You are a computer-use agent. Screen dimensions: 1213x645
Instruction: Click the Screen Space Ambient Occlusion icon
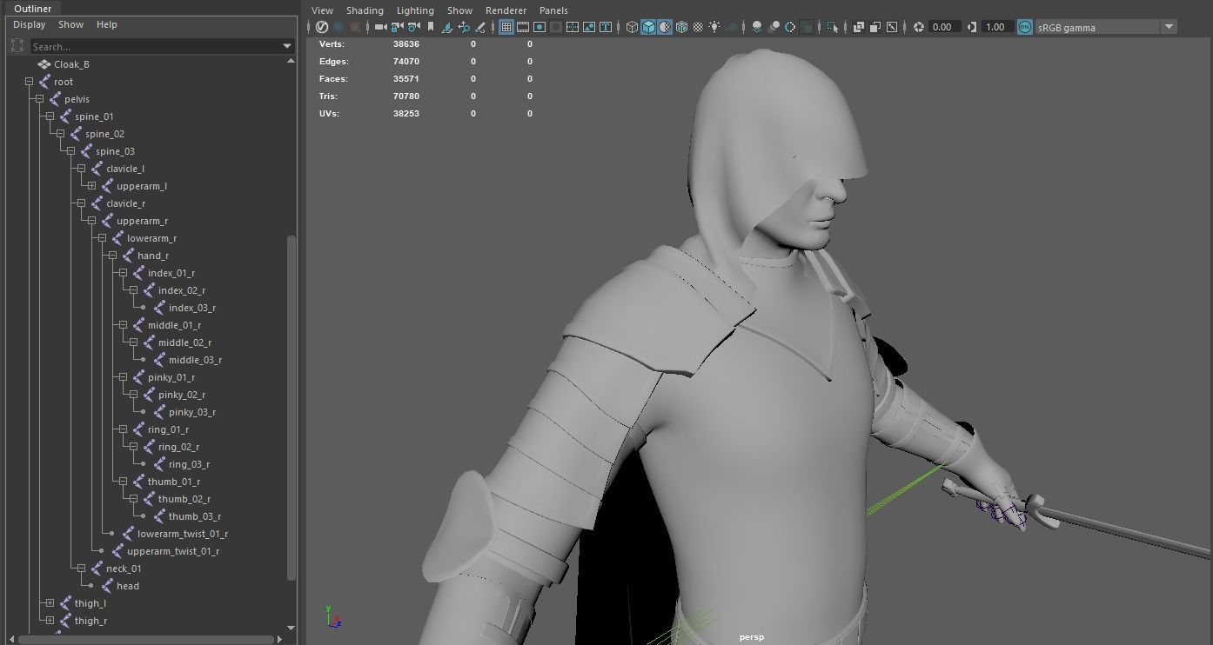pyautogui.click(x=757, y=27)
